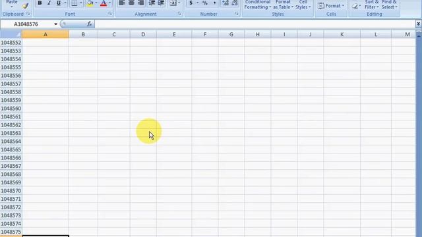Apply the yellow Fill Color bucket

tap(90, 3)
